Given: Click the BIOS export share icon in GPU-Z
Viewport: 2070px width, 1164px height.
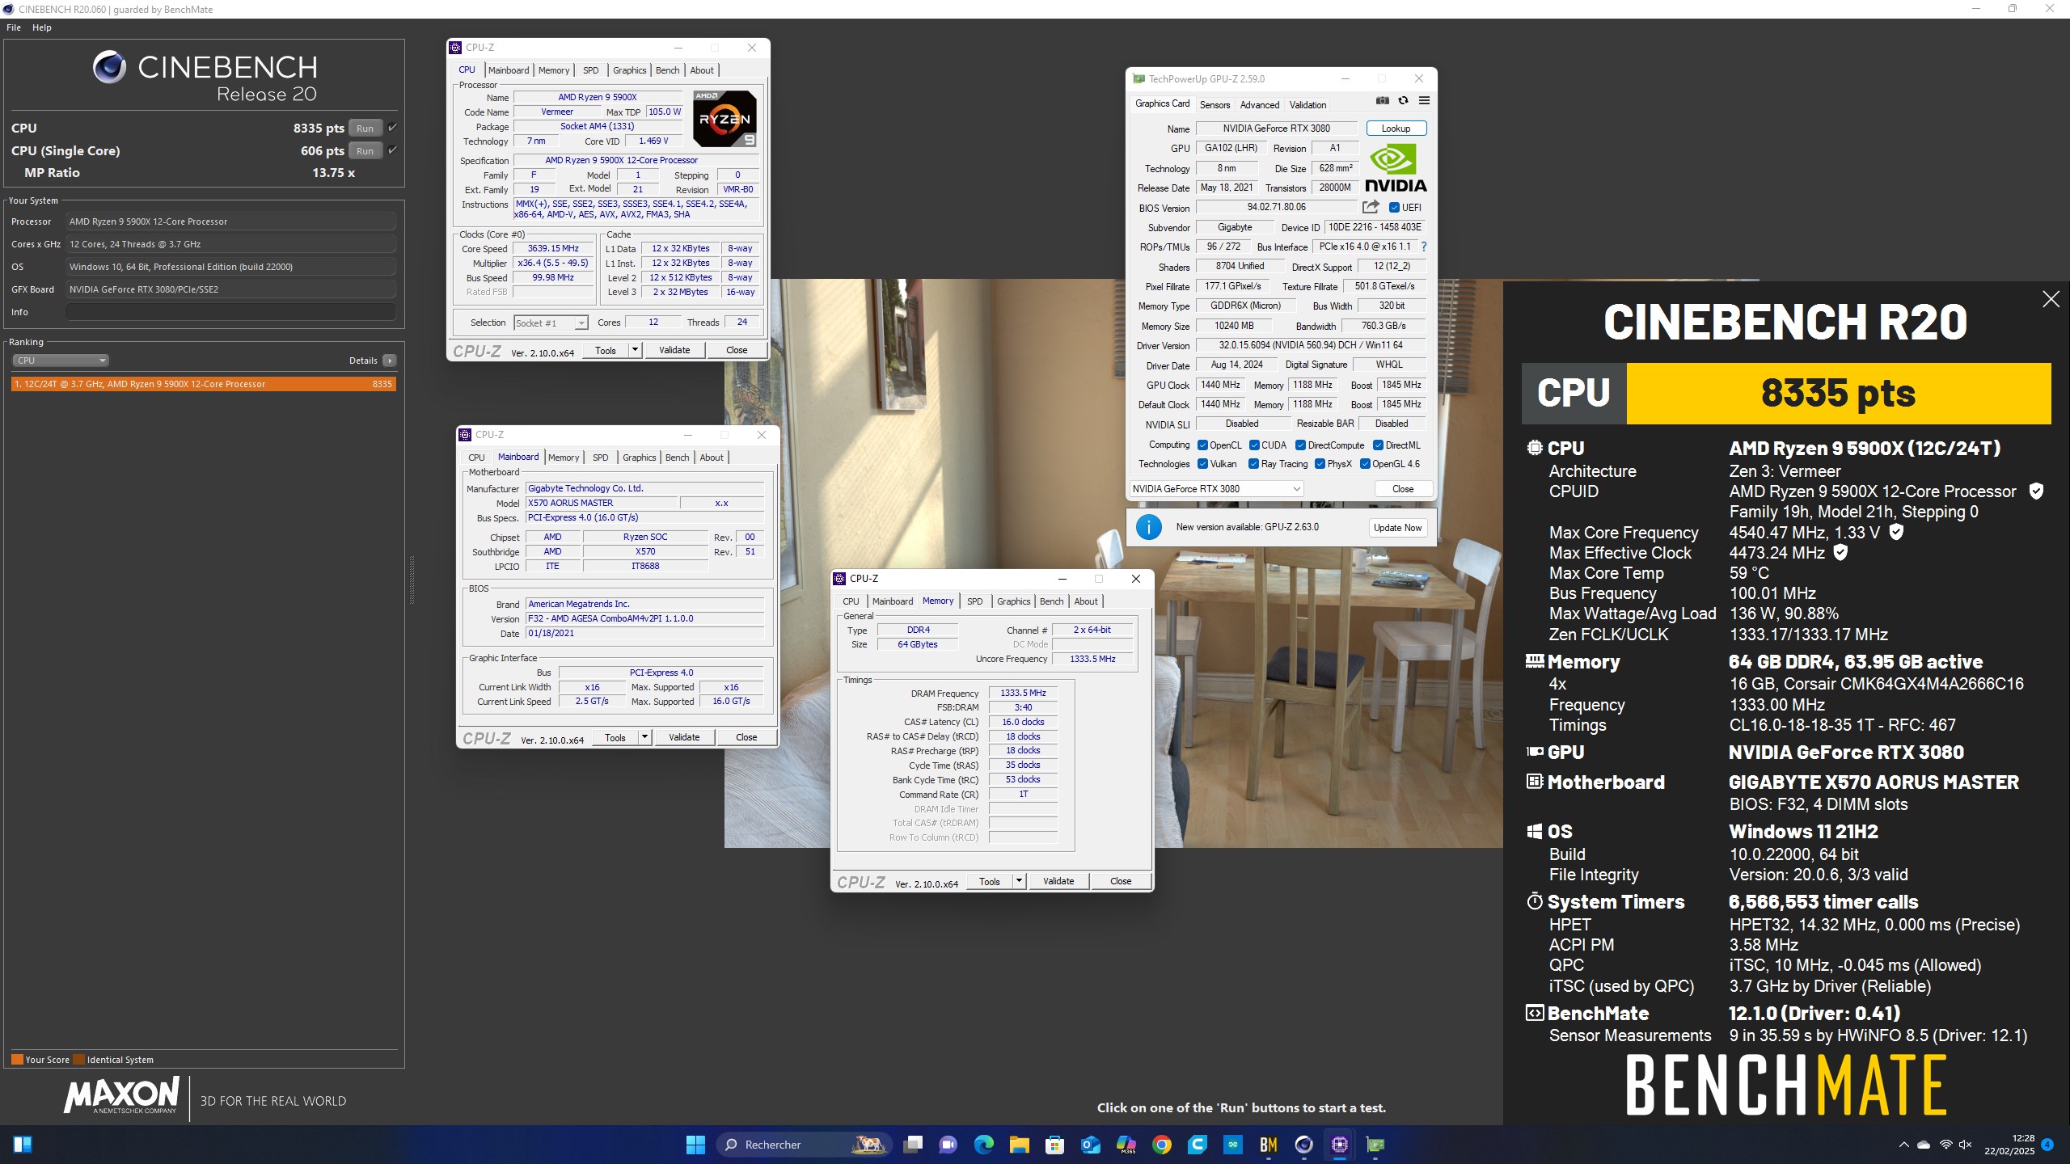Looking at the screenshot, I should tap(1371, 207).
